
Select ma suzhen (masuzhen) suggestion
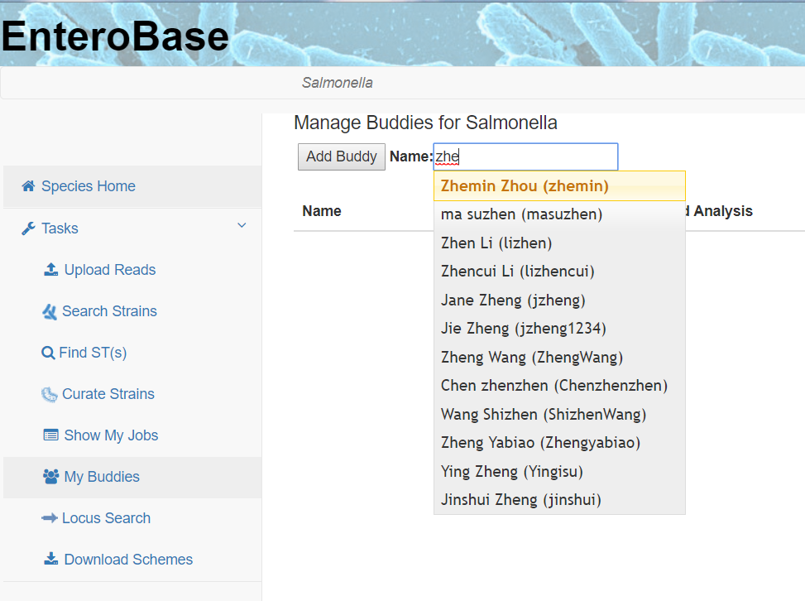pos(559,214)
